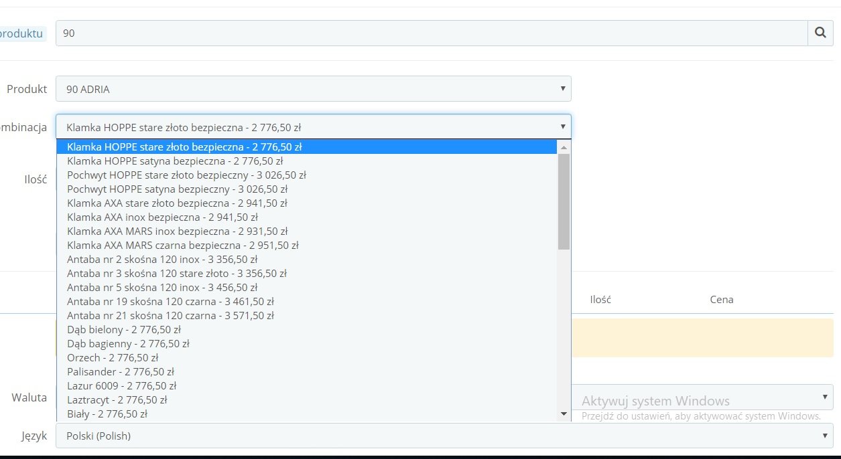Select Klamka HOPPE satyna bezpieczna option
The width and height of the screenshot is (841, 459).
[x=307, y=161]
